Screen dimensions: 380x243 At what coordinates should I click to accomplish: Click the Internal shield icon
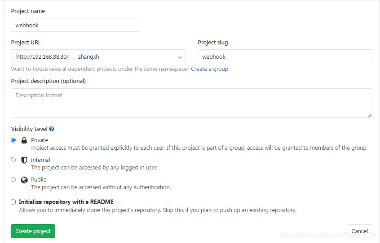[24, 160]
